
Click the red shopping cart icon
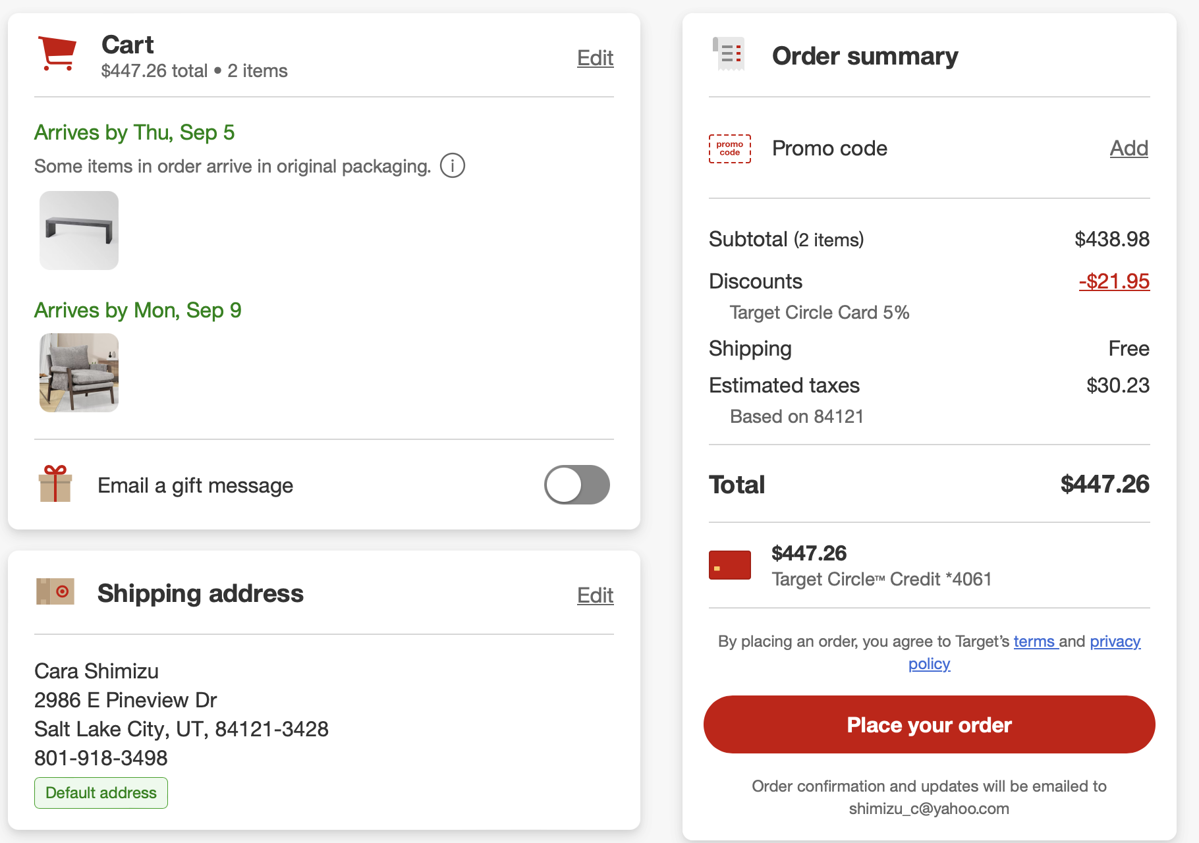click(x=58, y=53)
